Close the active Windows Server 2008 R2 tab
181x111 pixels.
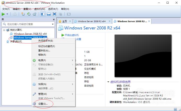click(149, 21)
